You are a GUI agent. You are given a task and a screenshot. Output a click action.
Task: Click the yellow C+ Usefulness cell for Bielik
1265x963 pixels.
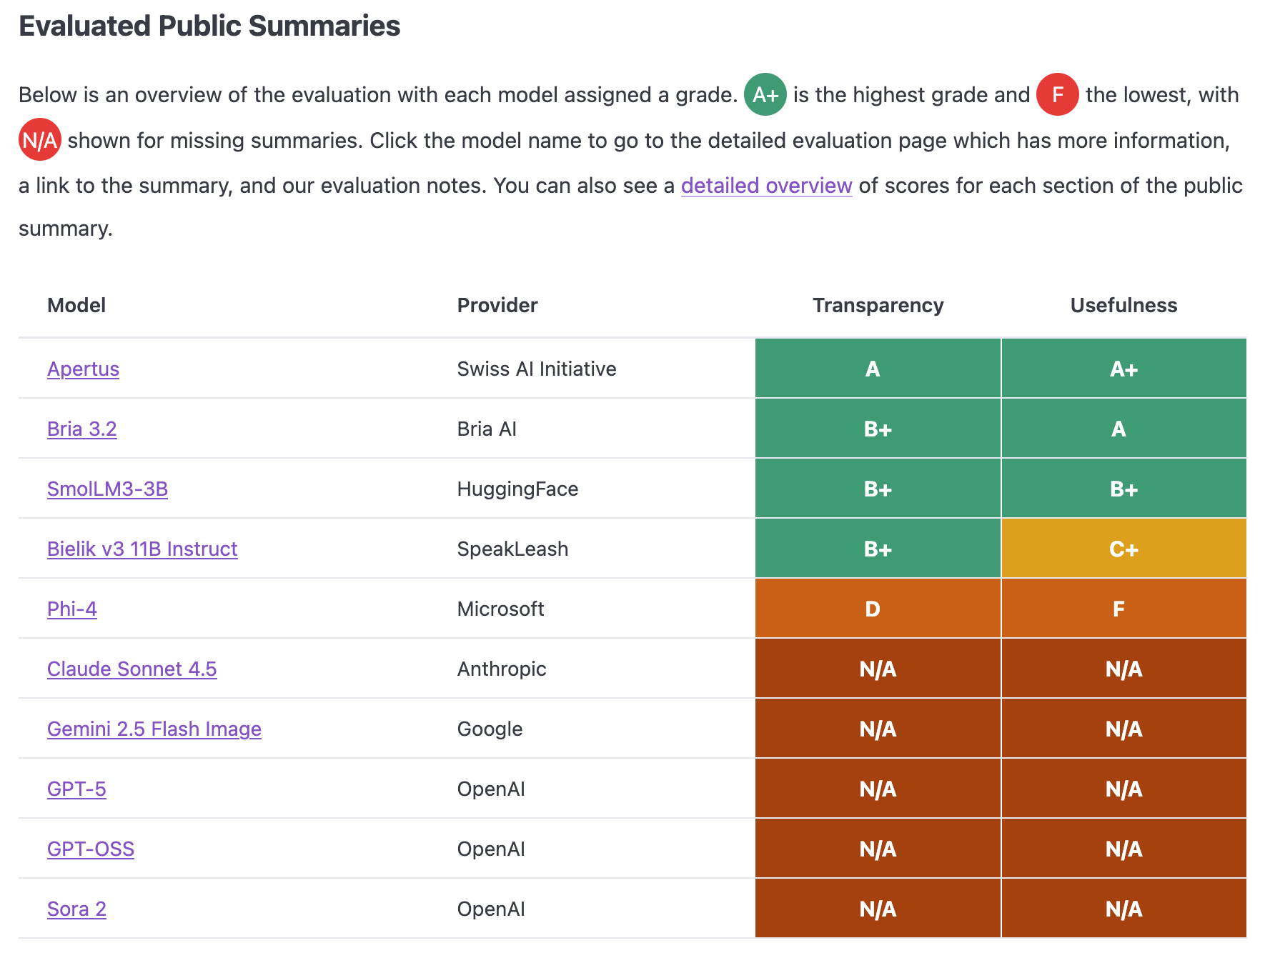click(1123, 549)
